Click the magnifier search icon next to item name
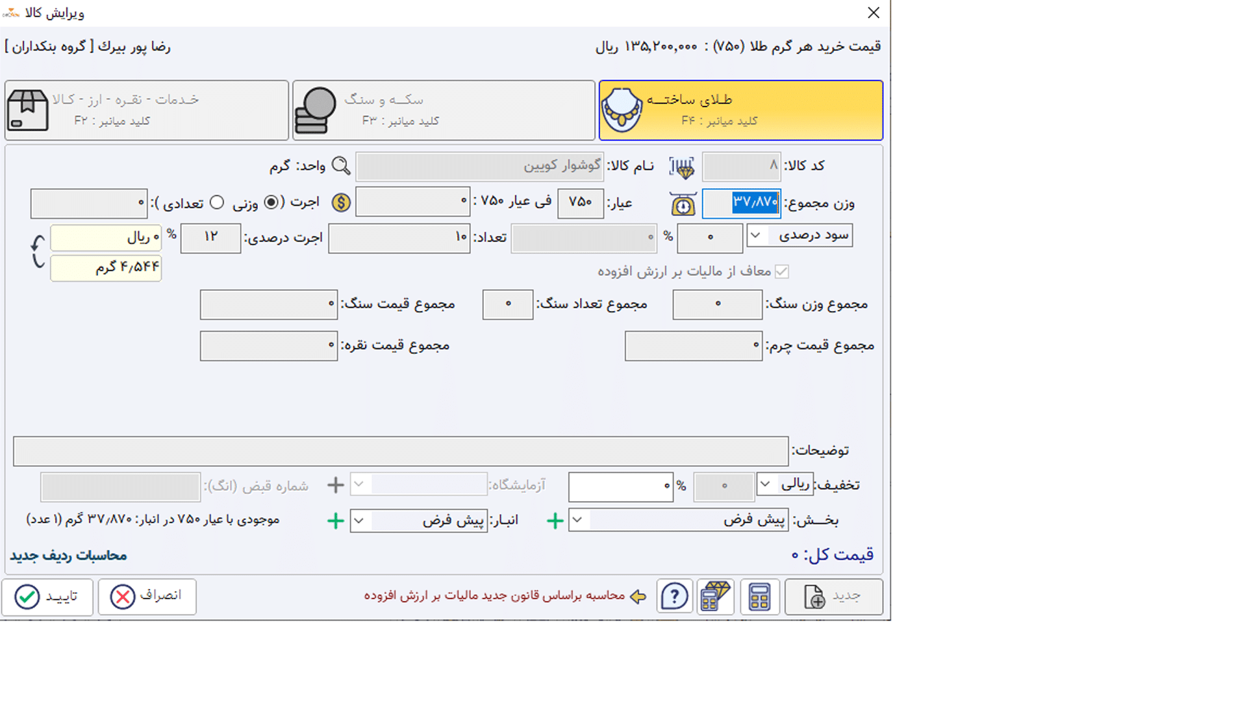Viewport: 1247px width, 701px height. click(341, 166)
